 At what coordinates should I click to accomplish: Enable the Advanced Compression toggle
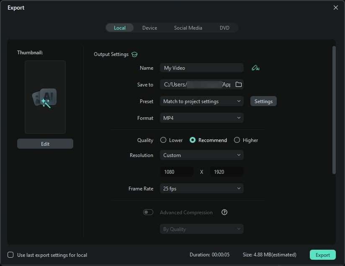coord(148,212)
